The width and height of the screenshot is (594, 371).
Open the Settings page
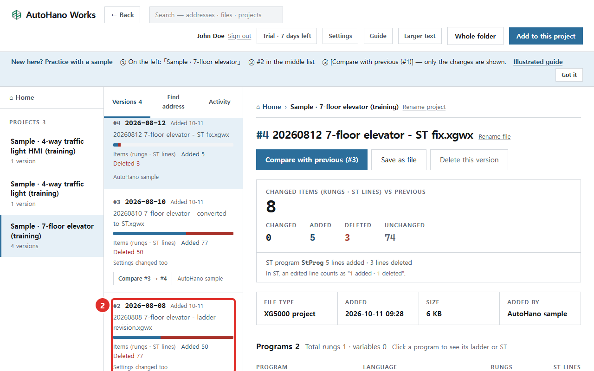point(340,36)
